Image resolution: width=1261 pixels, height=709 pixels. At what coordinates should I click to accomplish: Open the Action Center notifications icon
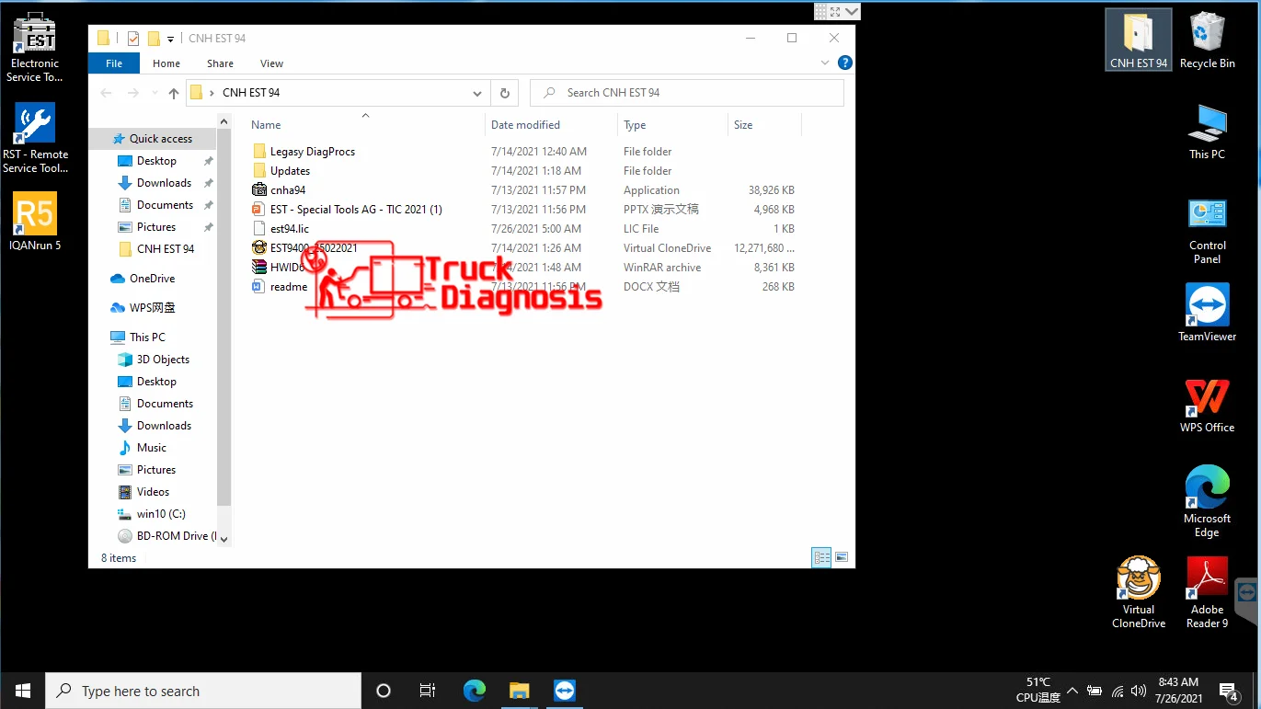(1229, 691)
